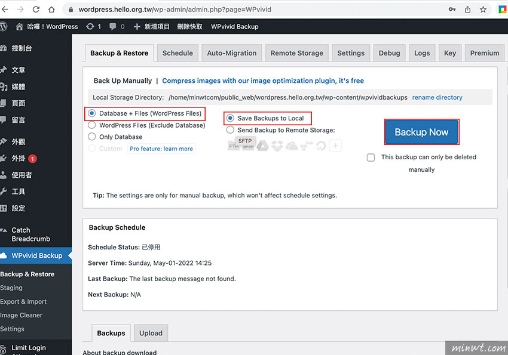Select Amazon S3 storage icon
The height and width of the screenshot is (355, 508).
point(306,146)
